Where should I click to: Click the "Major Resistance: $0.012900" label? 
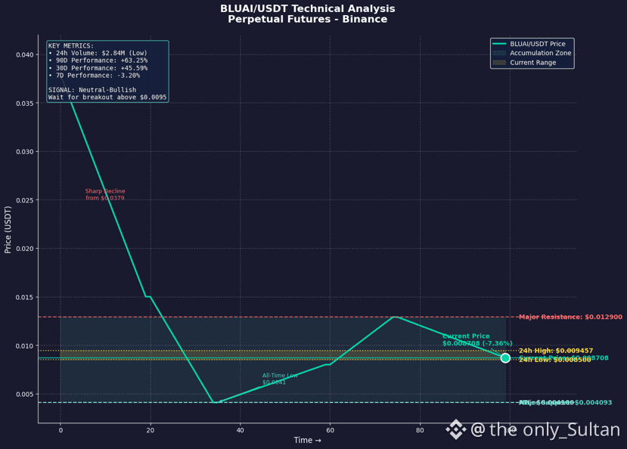coord(570,317)
